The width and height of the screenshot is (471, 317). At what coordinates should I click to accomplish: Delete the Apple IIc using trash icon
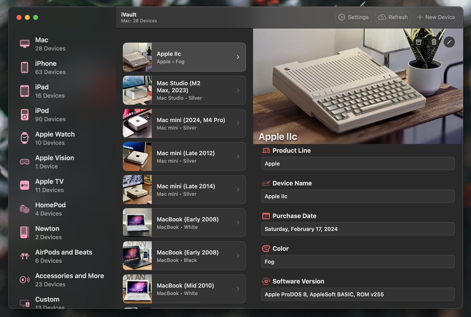coord(434,42)
